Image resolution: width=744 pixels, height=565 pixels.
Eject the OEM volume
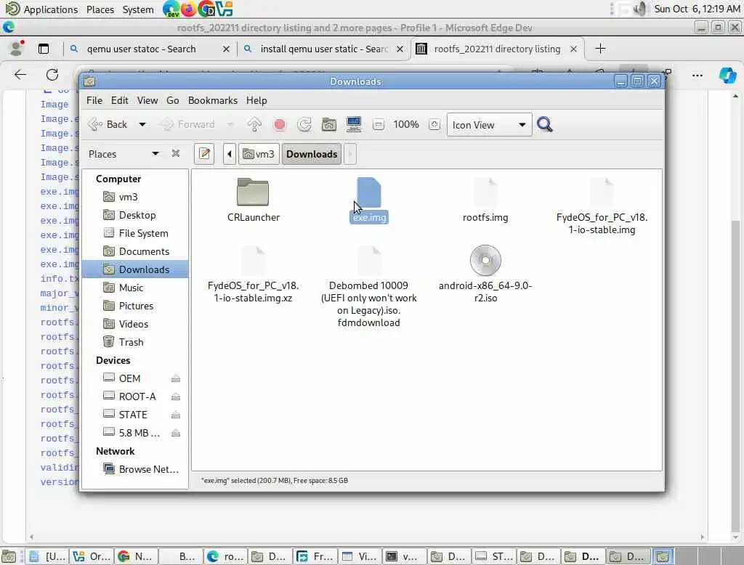[x=176, y=378]
